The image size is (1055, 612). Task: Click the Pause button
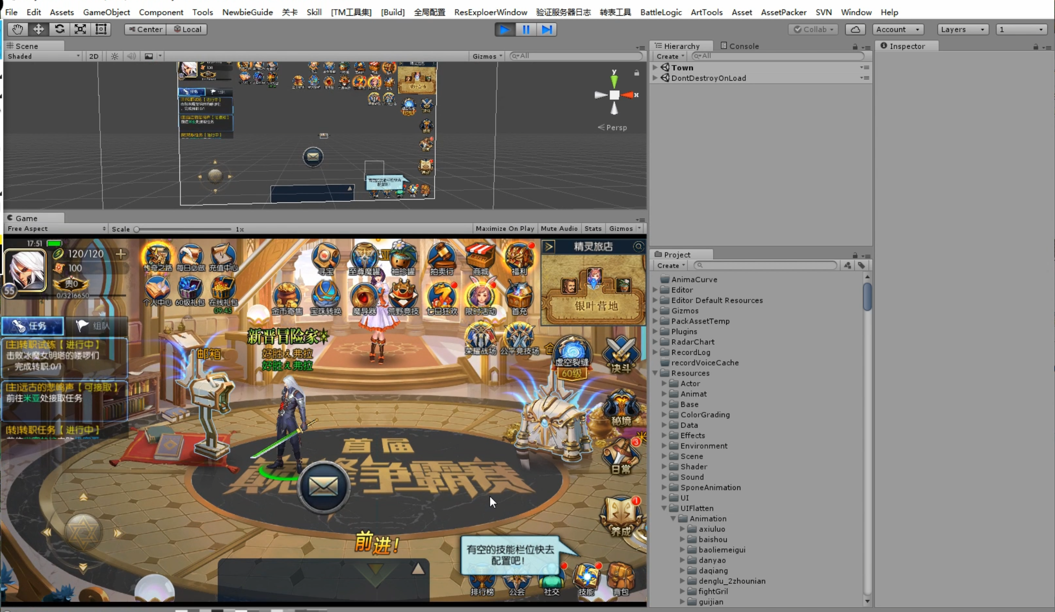[x=525, y=29]
